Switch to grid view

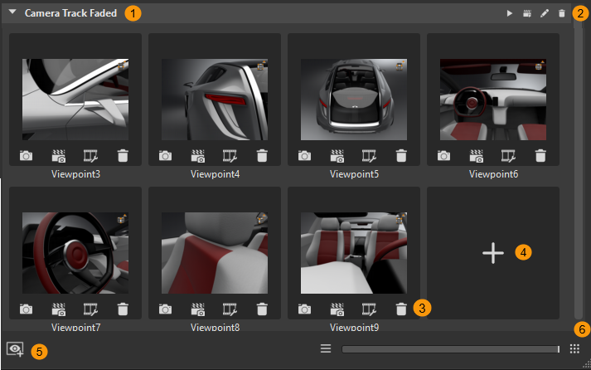click(x=574, y=349)
